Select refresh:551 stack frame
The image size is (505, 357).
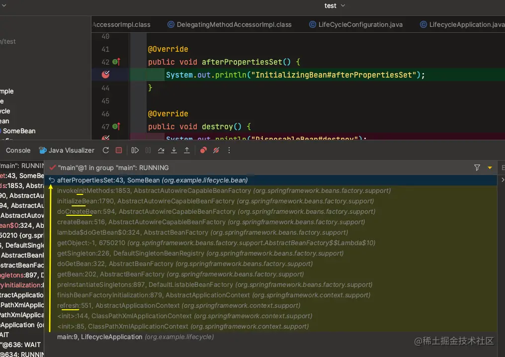270,305
